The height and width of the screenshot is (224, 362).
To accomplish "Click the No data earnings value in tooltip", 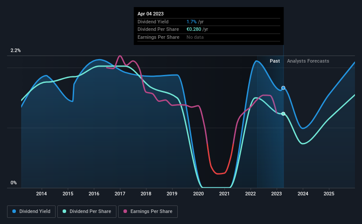I will click(195, 37).
